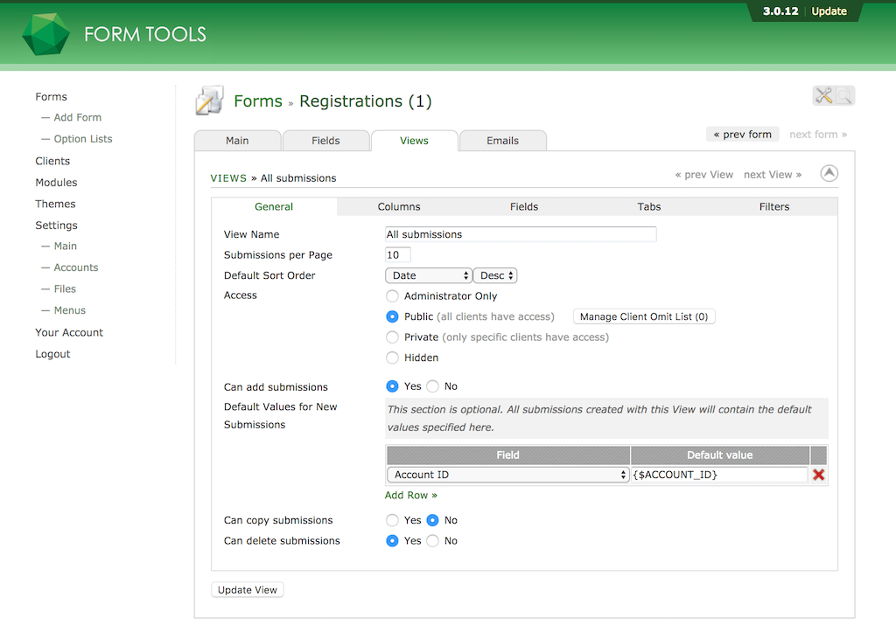Open the Account ID field dropdown
The image size is (896, 639).
pyautogui.click(x=508, y=475)
